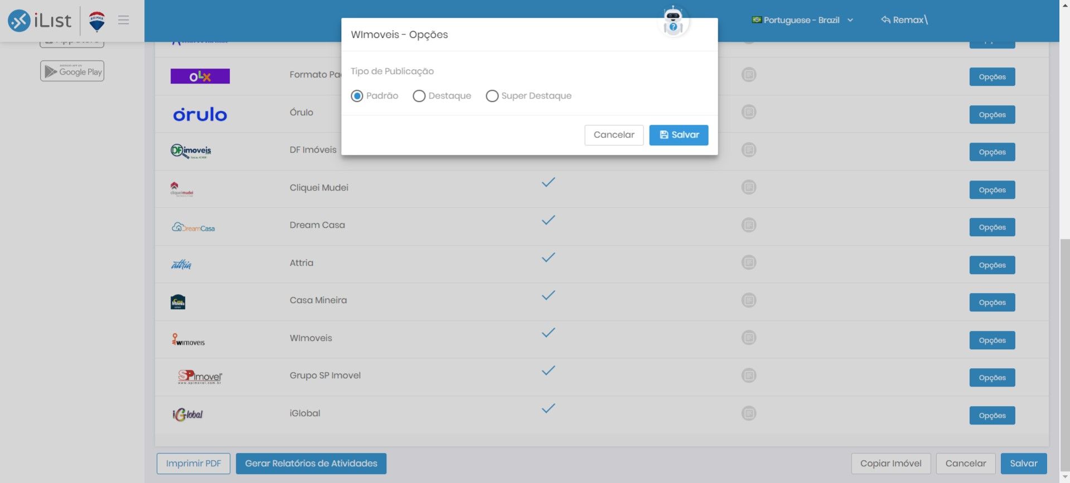1070x483 pixels.
Task: Toggle the Cliquei Mudei checkmark
Action: pos(549,182)
